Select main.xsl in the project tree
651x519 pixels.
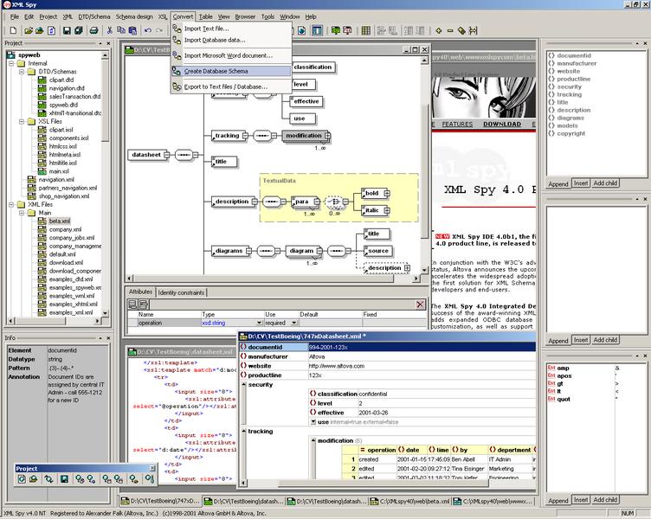click(59, 171)
